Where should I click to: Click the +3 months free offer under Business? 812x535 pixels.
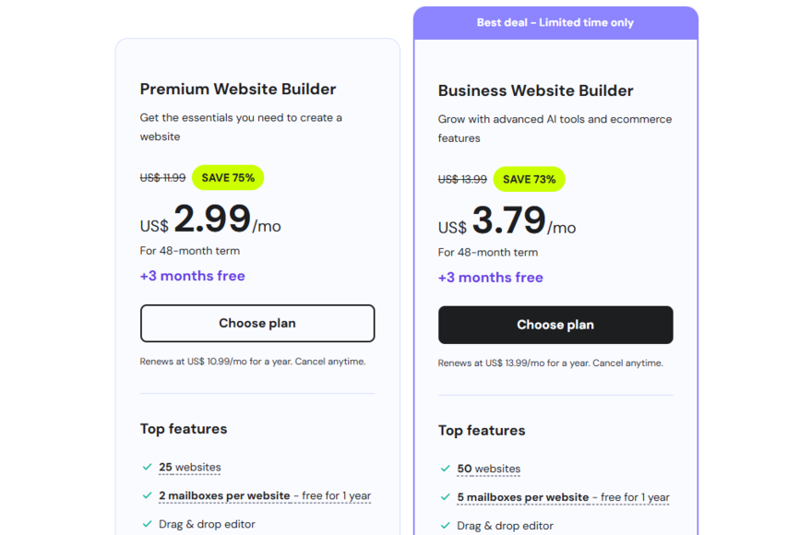491,277
